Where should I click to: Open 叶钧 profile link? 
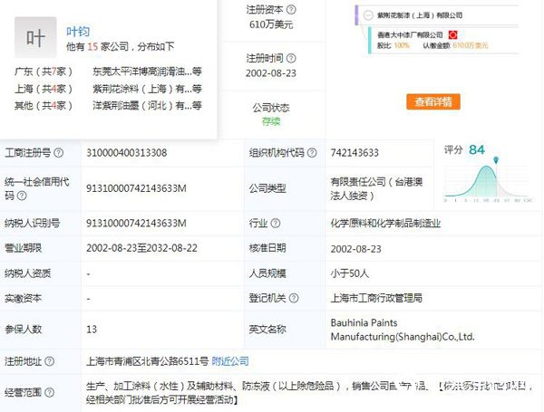(78, 32)
